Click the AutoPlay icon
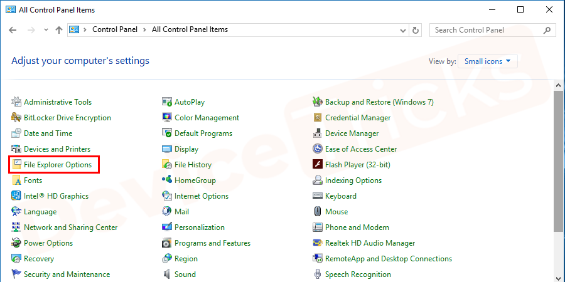The width and height of the screenshot is (565, 282). pos(167,102)
